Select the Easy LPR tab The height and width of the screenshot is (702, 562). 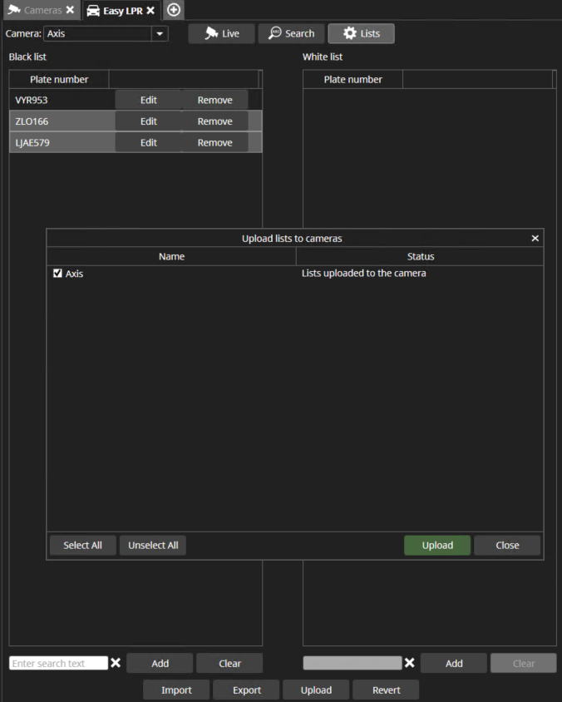116,11
